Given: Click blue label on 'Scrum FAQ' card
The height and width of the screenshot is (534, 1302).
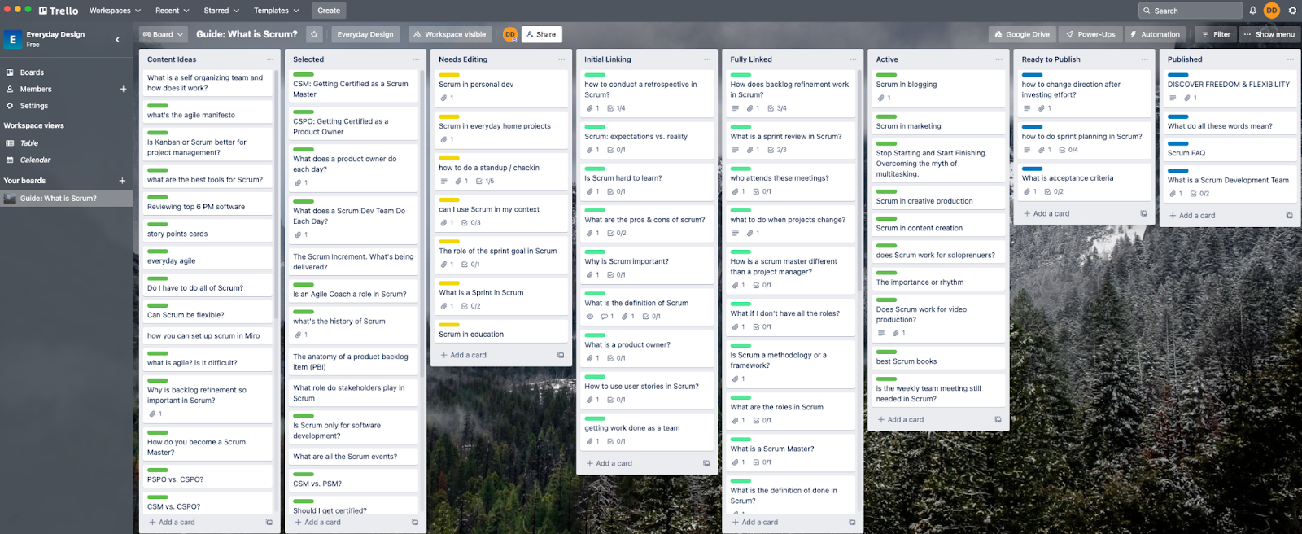Looking at the screenshot, I should click(1177, 144).
